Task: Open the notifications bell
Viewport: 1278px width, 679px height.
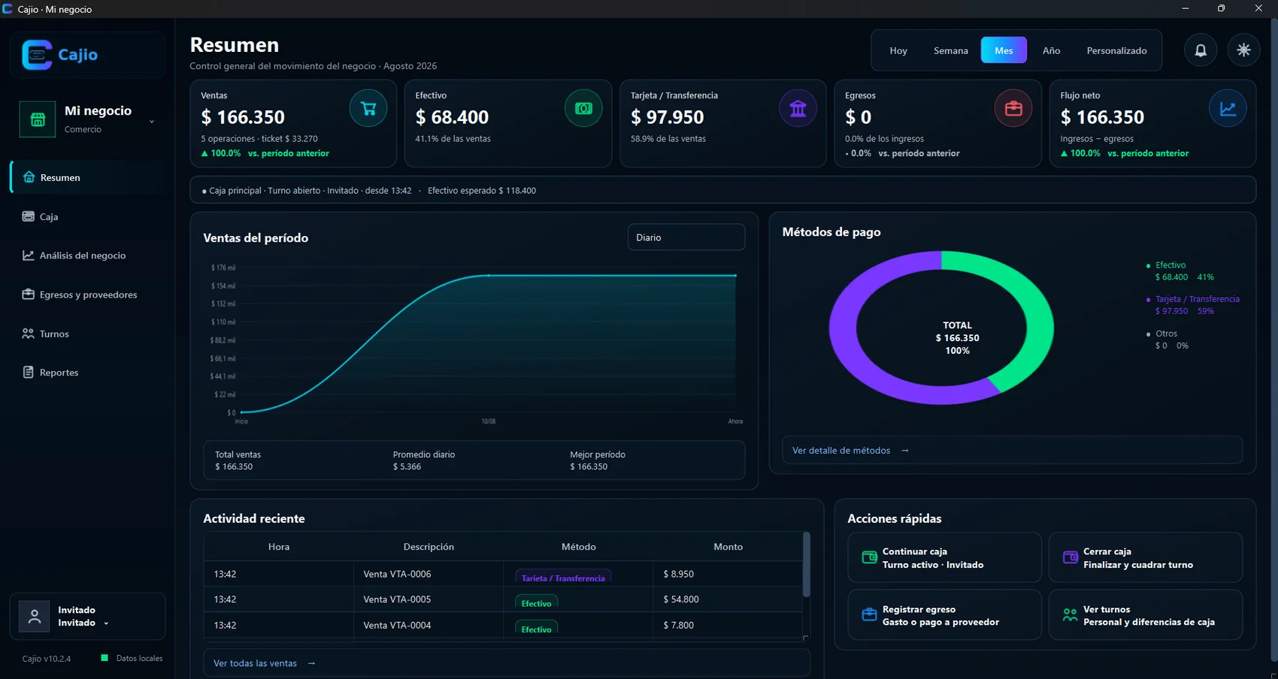Action: [1201, 50]
